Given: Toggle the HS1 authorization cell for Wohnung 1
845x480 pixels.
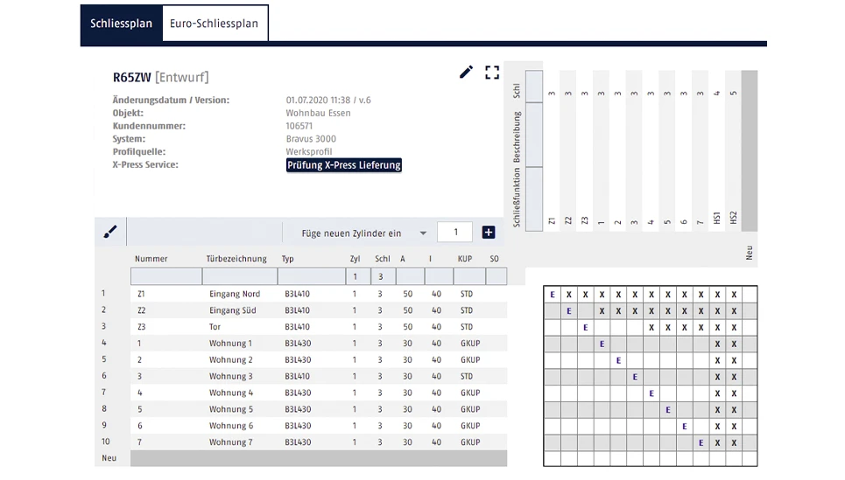Looking at the screenshot, I should coord(717,344).
